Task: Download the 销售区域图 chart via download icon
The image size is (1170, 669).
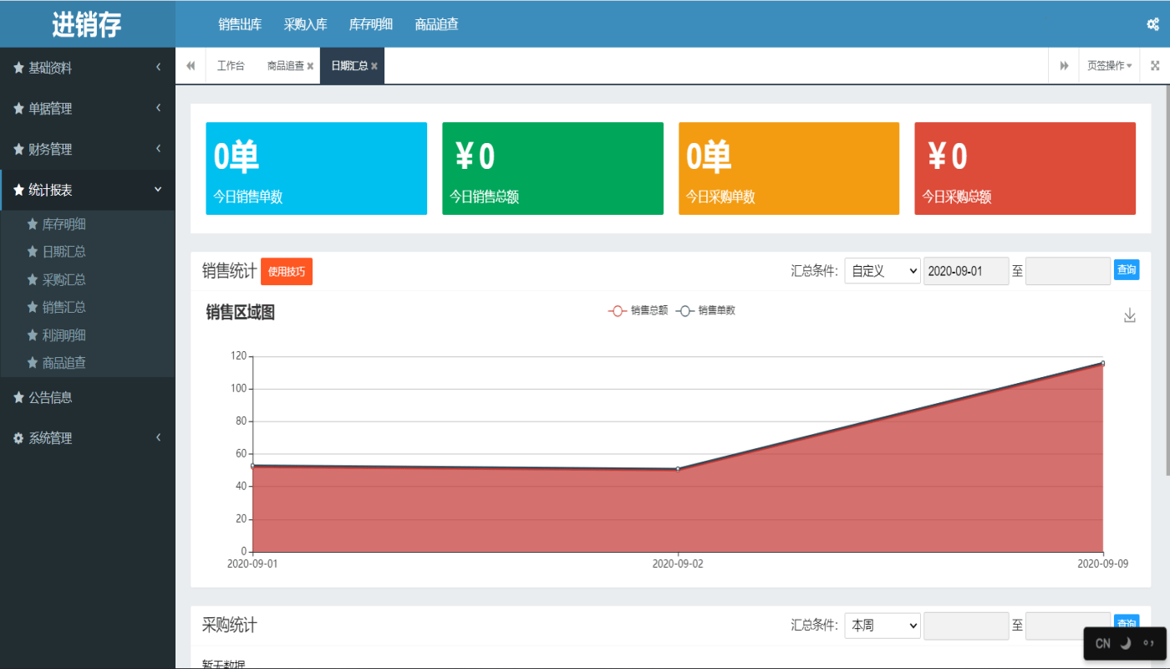Action: [x=1129, y=315]
